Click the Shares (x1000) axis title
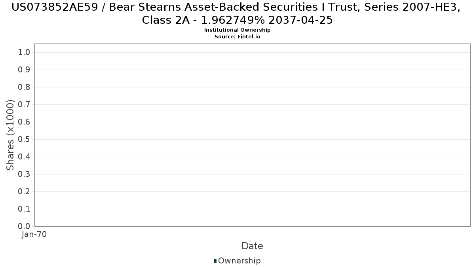 point(10,135)
